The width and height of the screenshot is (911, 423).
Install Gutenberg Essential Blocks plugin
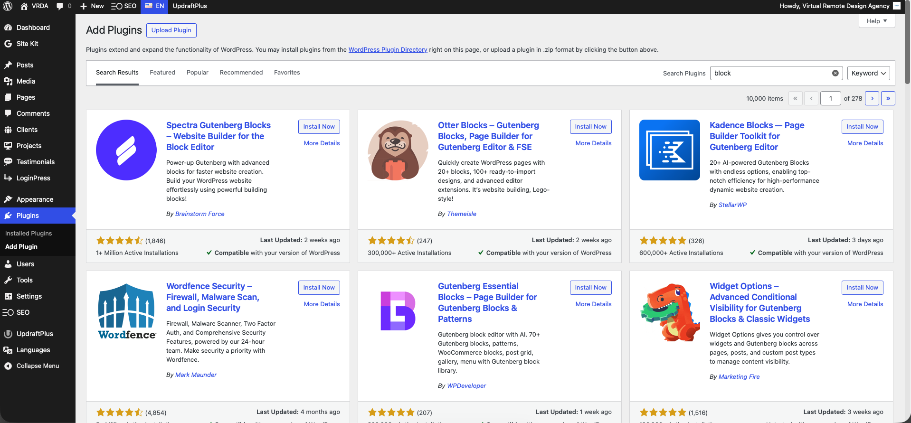pyautogui.click(x=591, y=288)
